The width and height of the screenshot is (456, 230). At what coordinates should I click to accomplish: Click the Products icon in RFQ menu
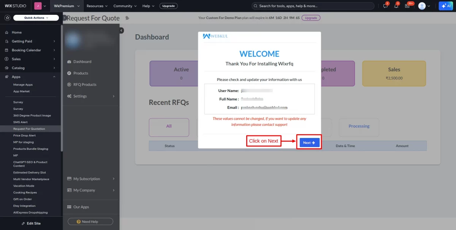69,73
